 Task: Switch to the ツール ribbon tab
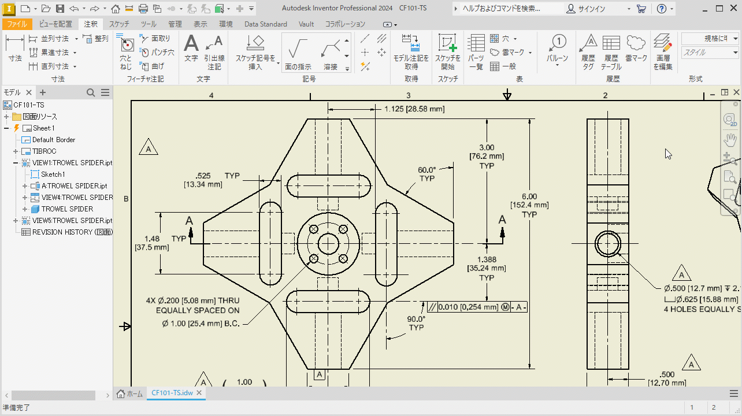pyautogui.click(x=149, y=24)
